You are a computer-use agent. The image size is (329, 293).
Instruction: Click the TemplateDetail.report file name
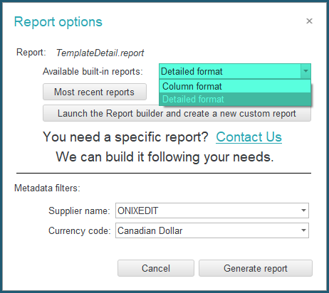[x=100, y=53]
